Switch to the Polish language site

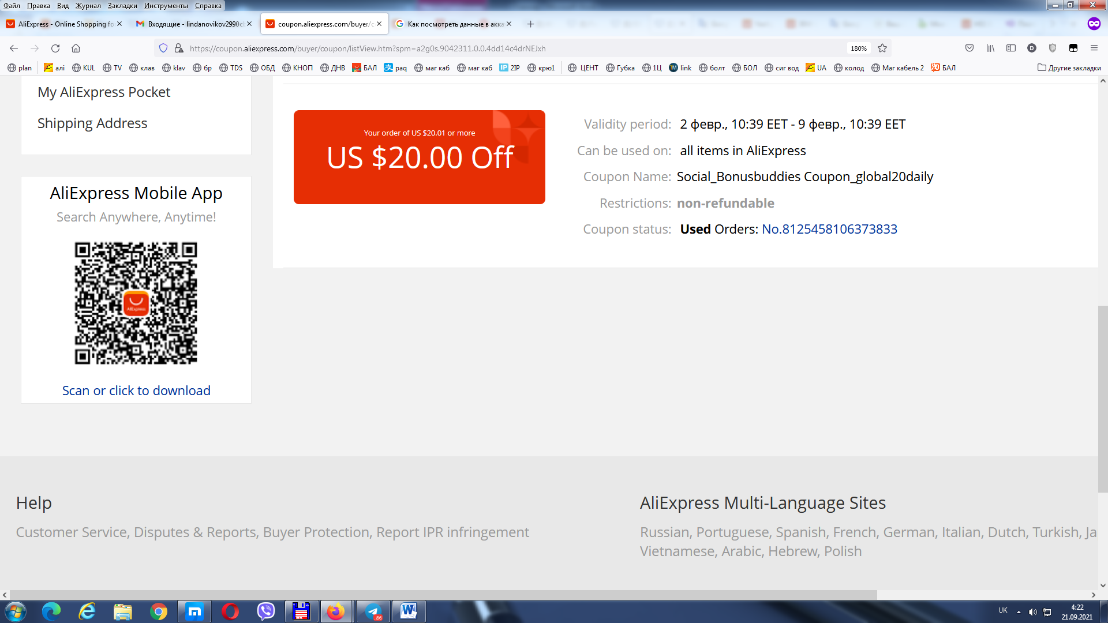click(843, 551)
